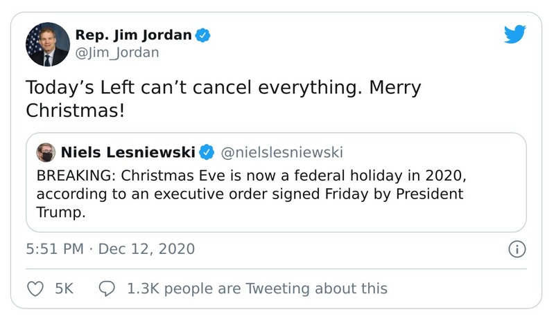
Task: Click the reply speech bubble icon
Action: 107,288
